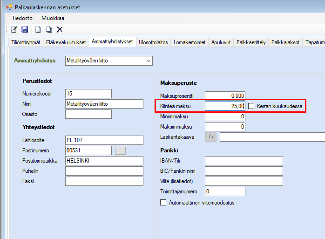Open the formula fx editor button
The width and height of the screenshot is (325, 239).
[211, 137]
